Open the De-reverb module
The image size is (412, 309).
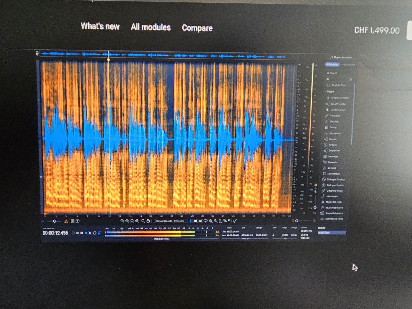[331, 157]
